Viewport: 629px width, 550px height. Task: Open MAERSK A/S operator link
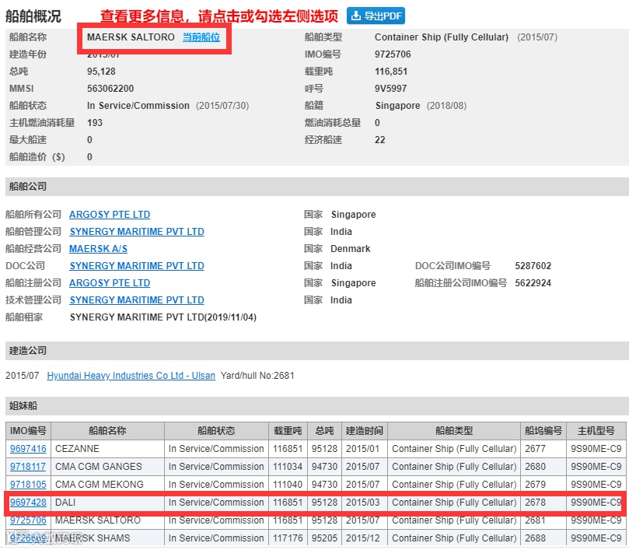tap(98, 249)
